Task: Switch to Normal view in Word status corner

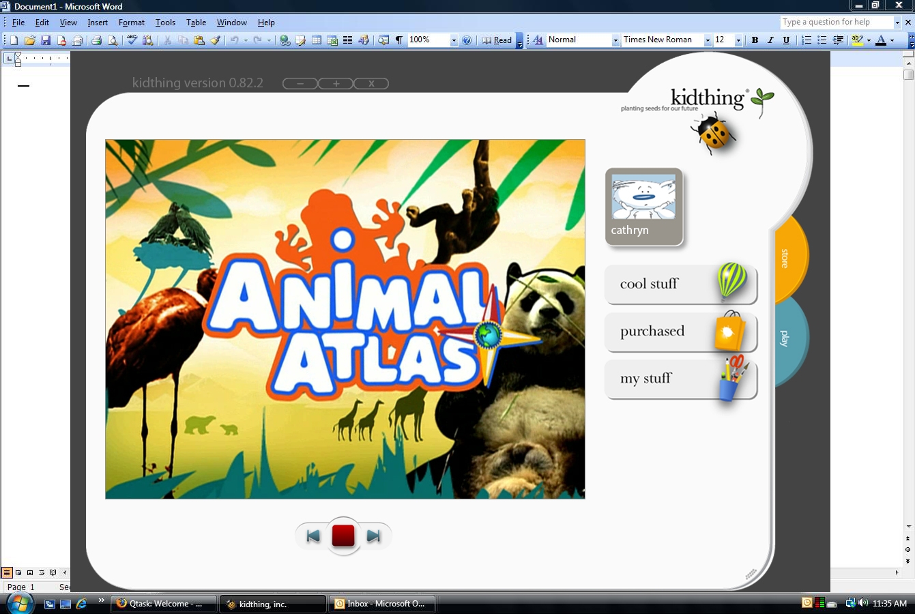Action: [7, 572]
